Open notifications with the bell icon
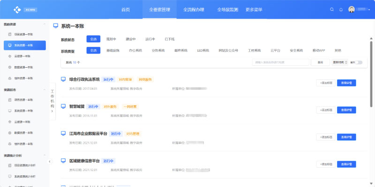This screenshot has height=187, width=375. coord(341,9)
